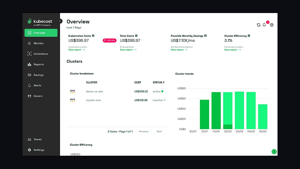Click the US$7.10K/mo savings value

(183, 40)
